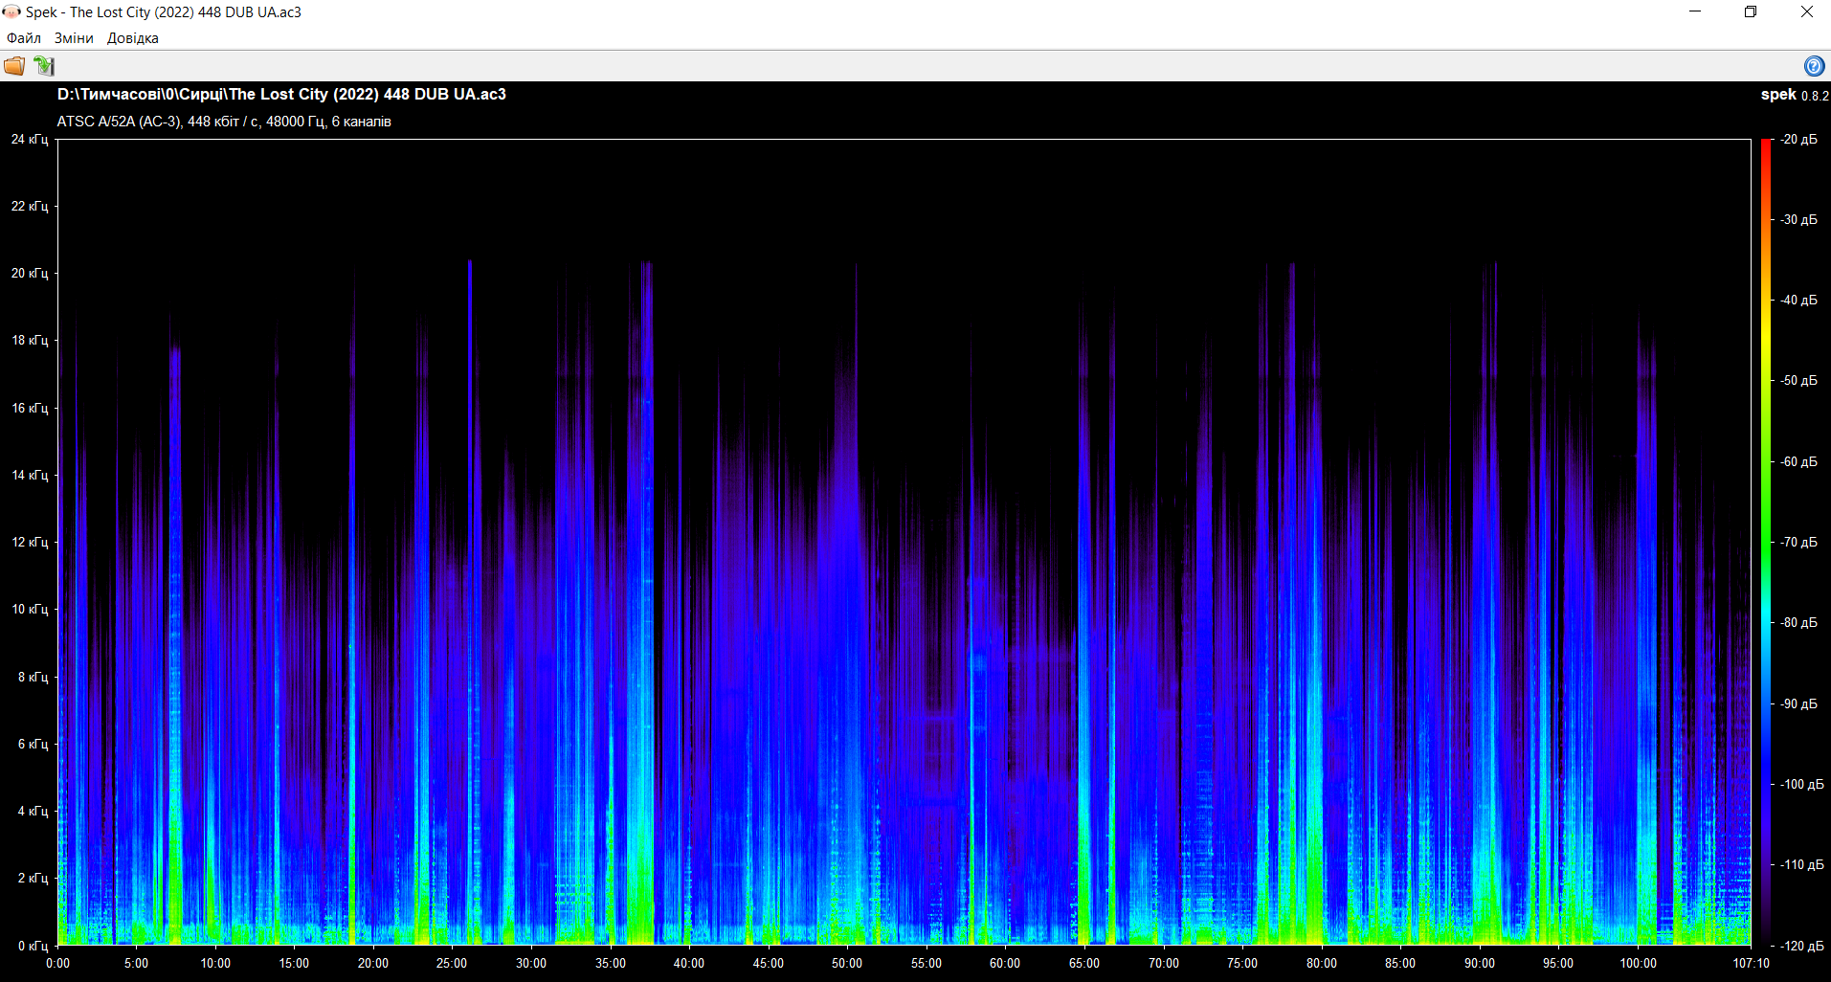Click the color density scale bar
The image size is (1831, 982).
1766,542
